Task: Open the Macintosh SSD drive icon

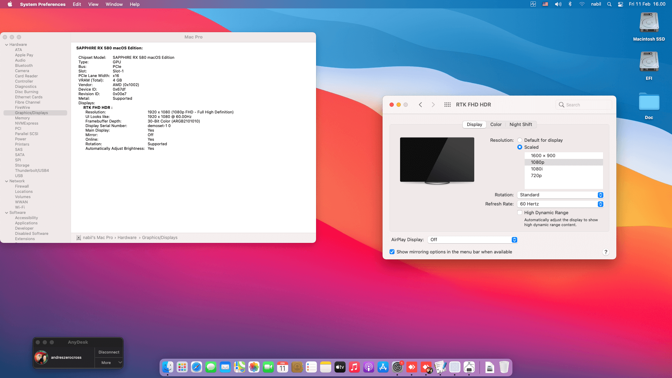Action: pyautogui.click(x=649, y=23)
